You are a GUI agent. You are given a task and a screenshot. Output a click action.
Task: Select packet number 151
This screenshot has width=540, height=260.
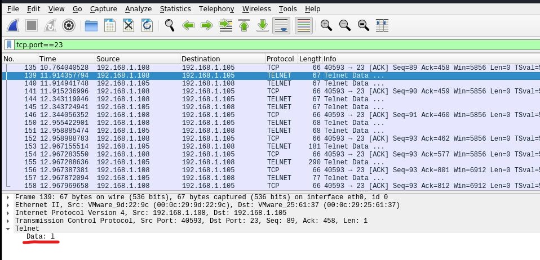[271, 131]
